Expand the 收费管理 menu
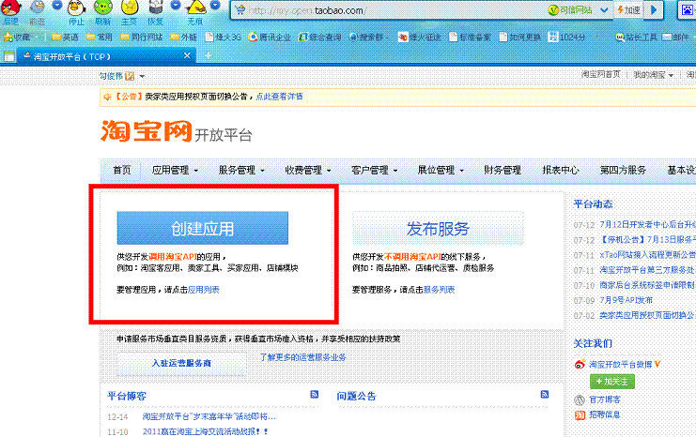Viewport: 696px width, 437px height. click(307, 170)
